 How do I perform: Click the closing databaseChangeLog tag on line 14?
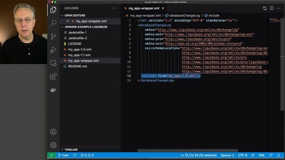[156, 80]
